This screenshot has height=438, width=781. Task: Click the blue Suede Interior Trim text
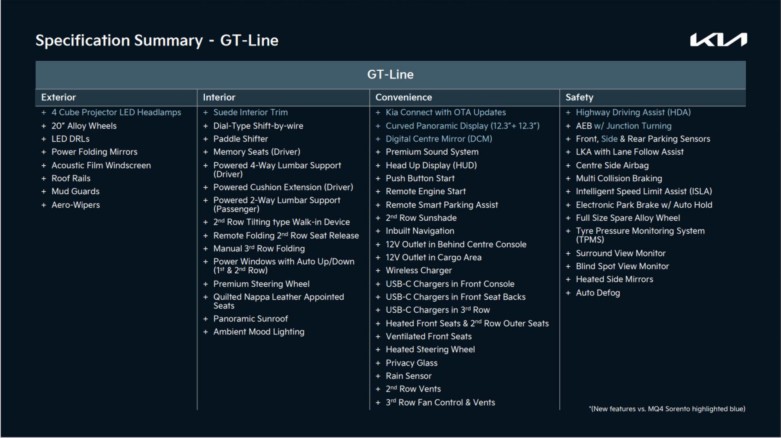click(250, 112)
